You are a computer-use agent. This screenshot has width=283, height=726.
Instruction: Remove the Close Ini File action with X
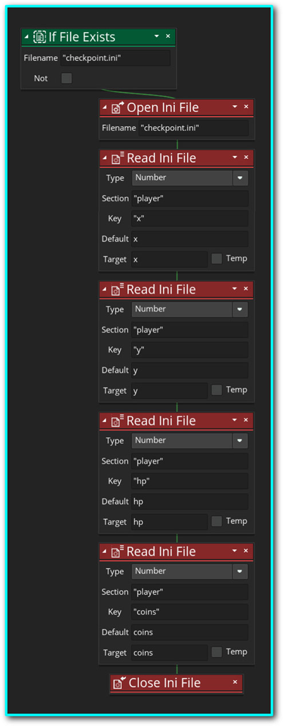235,682
